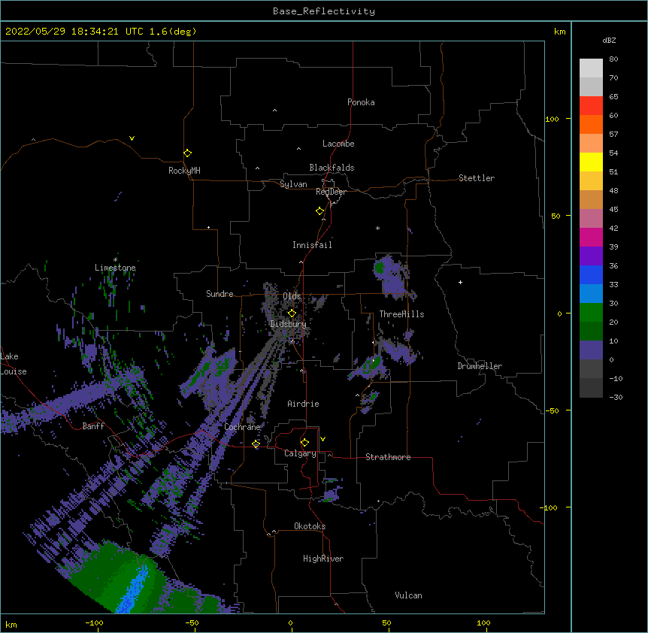The width and height of the screenshot is (648, 633).
Task: Click the Sundre label
Action: point(220,294)
